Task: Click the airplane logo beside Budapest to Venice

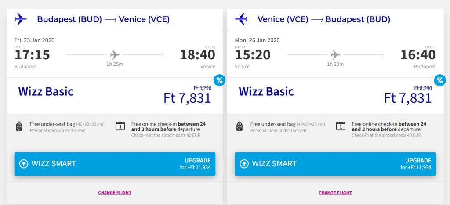Action: pos(21,19)
